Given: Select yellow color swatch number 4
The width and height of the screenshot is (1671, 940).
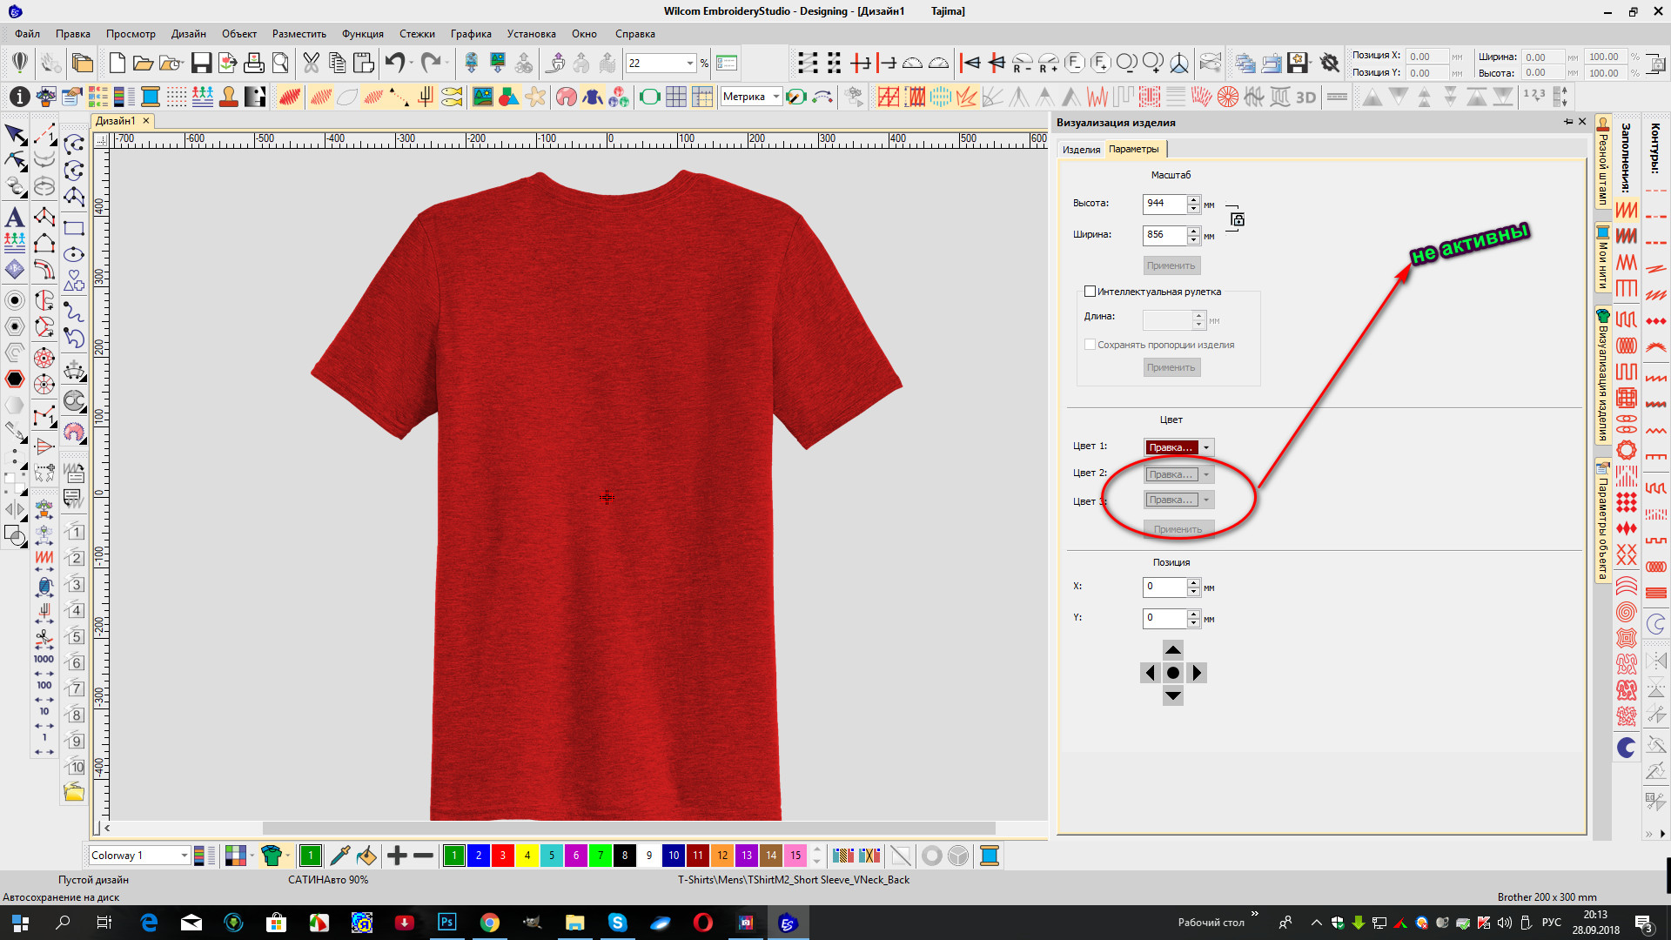Looking at the screenshot, I should (x=527, y=856).
